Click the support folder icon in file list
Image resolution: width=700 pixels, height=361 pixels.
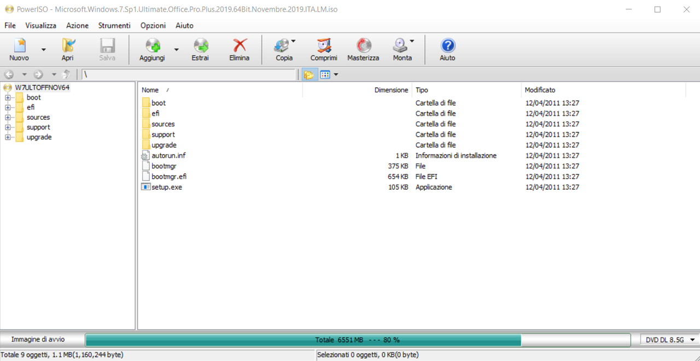pos(145,134)
